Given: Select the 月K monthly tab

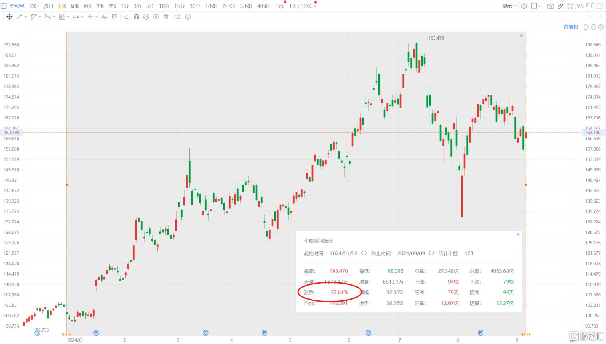Looking at the screenshot, I should [87, 6].
